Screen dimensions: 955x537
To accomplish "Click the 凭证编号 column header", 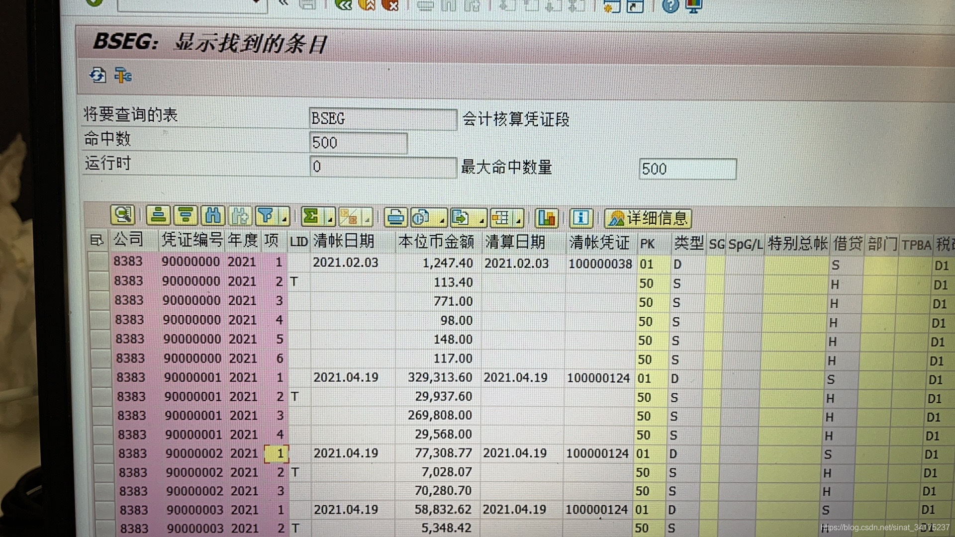I will (191, 240).
